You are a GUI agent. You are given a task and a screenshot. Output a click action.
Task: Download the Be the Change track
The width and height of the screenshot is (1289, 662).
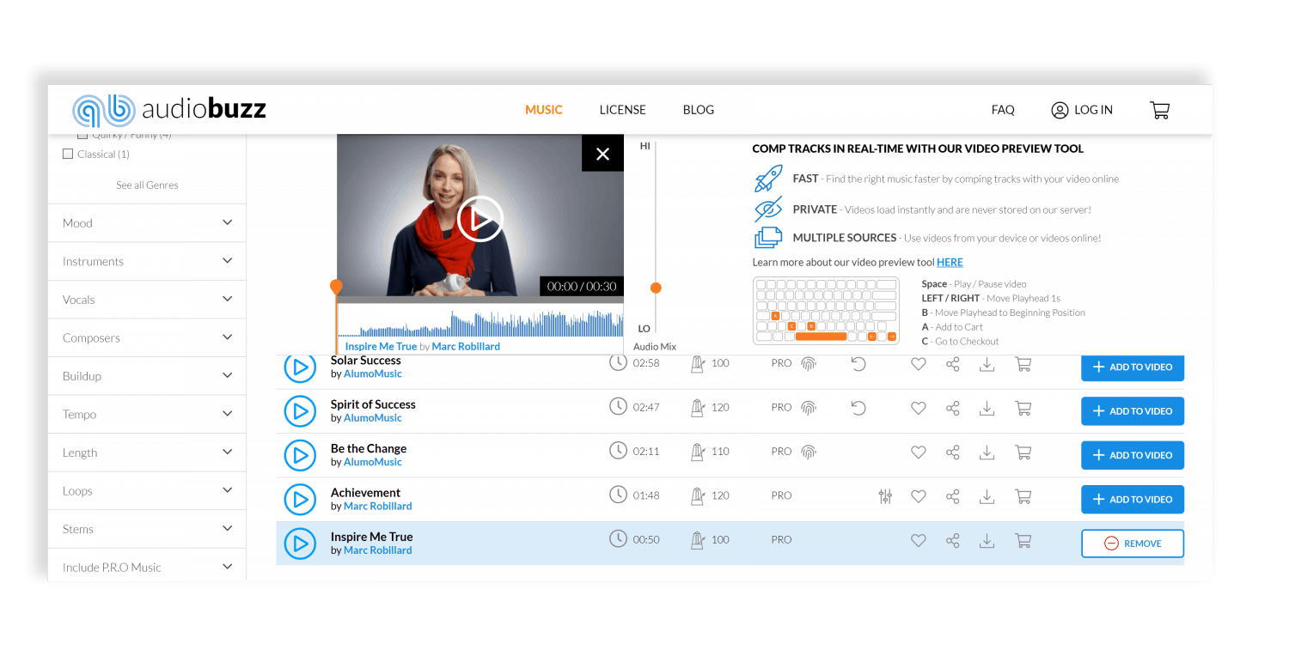point(987,452)
